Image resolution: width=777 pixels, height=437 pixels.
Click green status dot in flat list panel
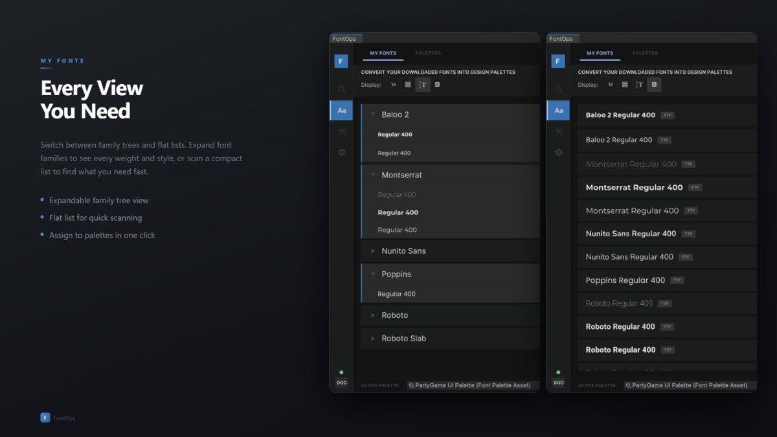pos(558,372)
